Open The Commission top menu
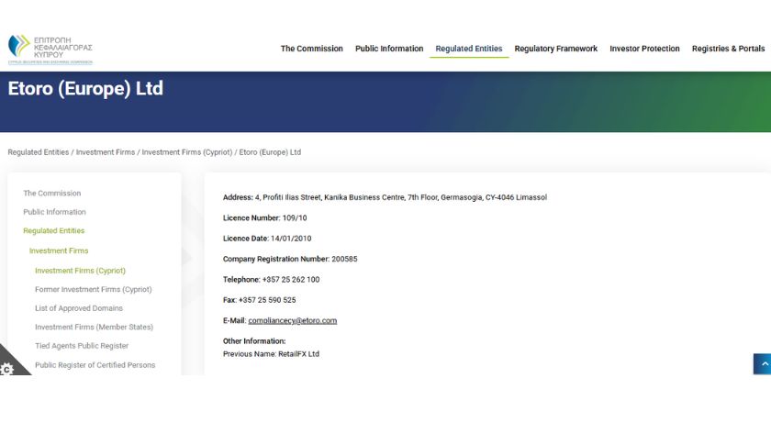 pyautogui.click(x=312, y=49)
